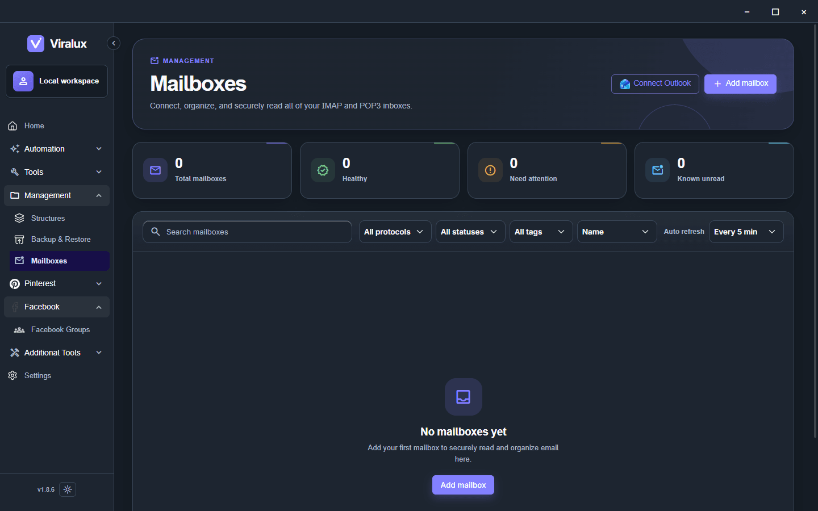This screenshot has width=818, height=511.
Task: Close the Viralux window
Action: [x=804, y=11]
